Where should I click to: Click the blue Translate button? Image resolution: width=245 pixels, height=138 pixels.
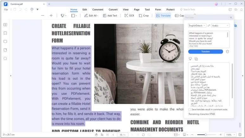pos(206,51)
